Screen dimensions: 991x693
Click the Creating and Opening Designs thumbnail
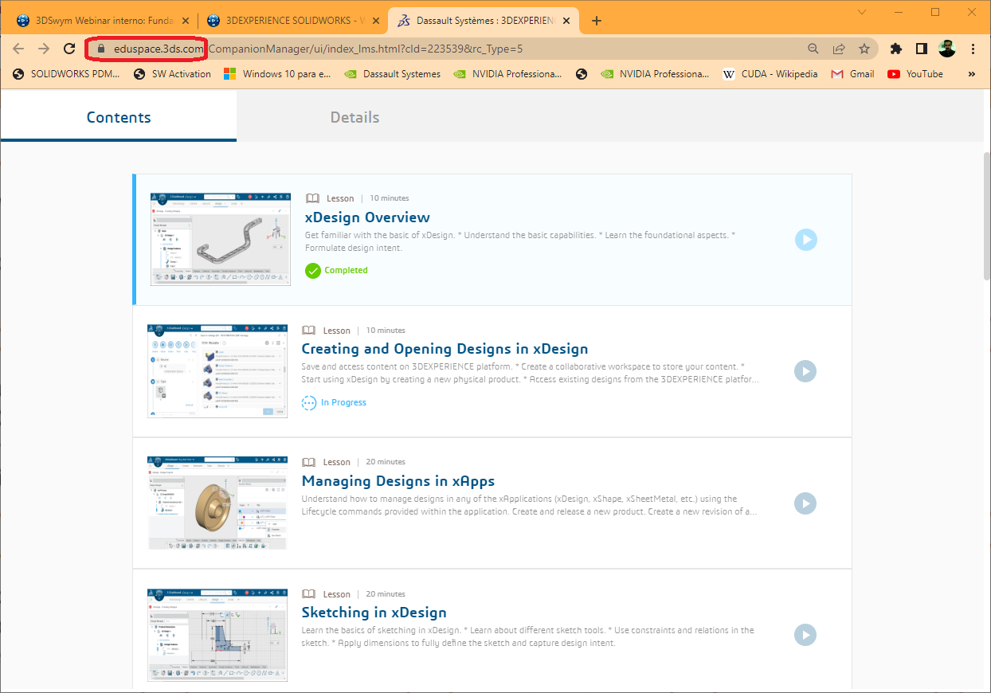point(217,371)
